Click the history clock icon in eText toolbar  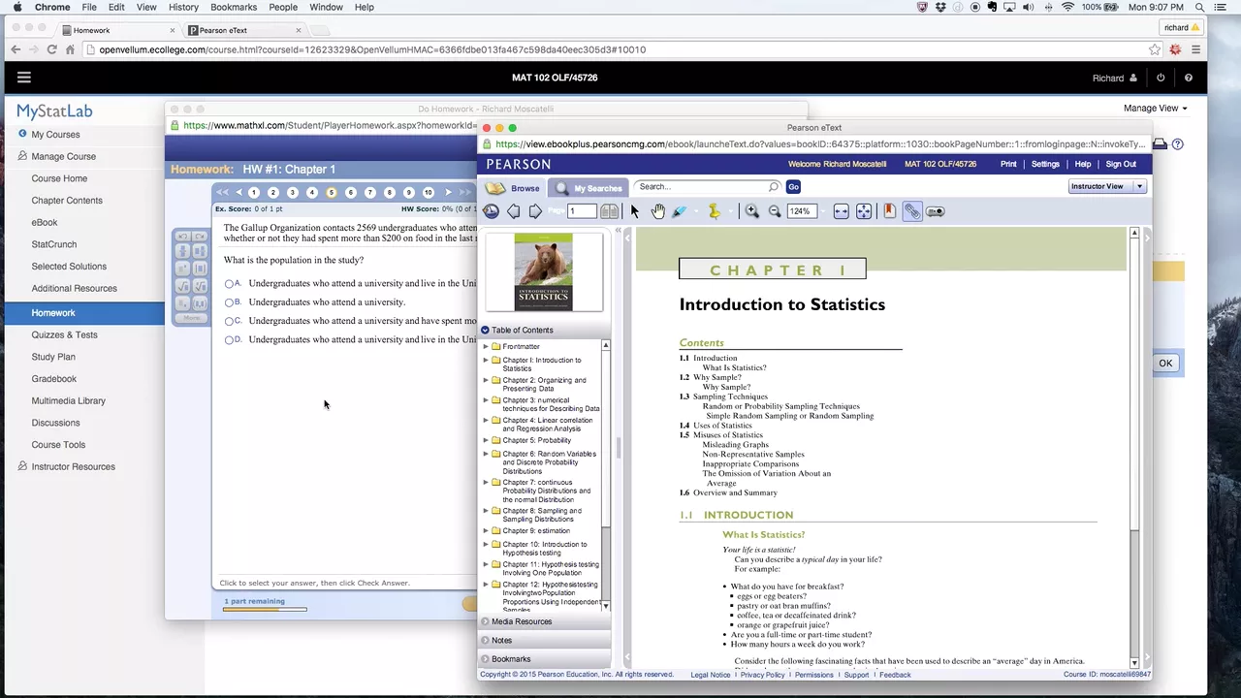pos(491,211)
